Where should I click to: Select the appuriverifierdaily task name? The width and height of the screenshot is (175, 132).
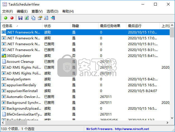pyautogui.click(x=22, y=85)
